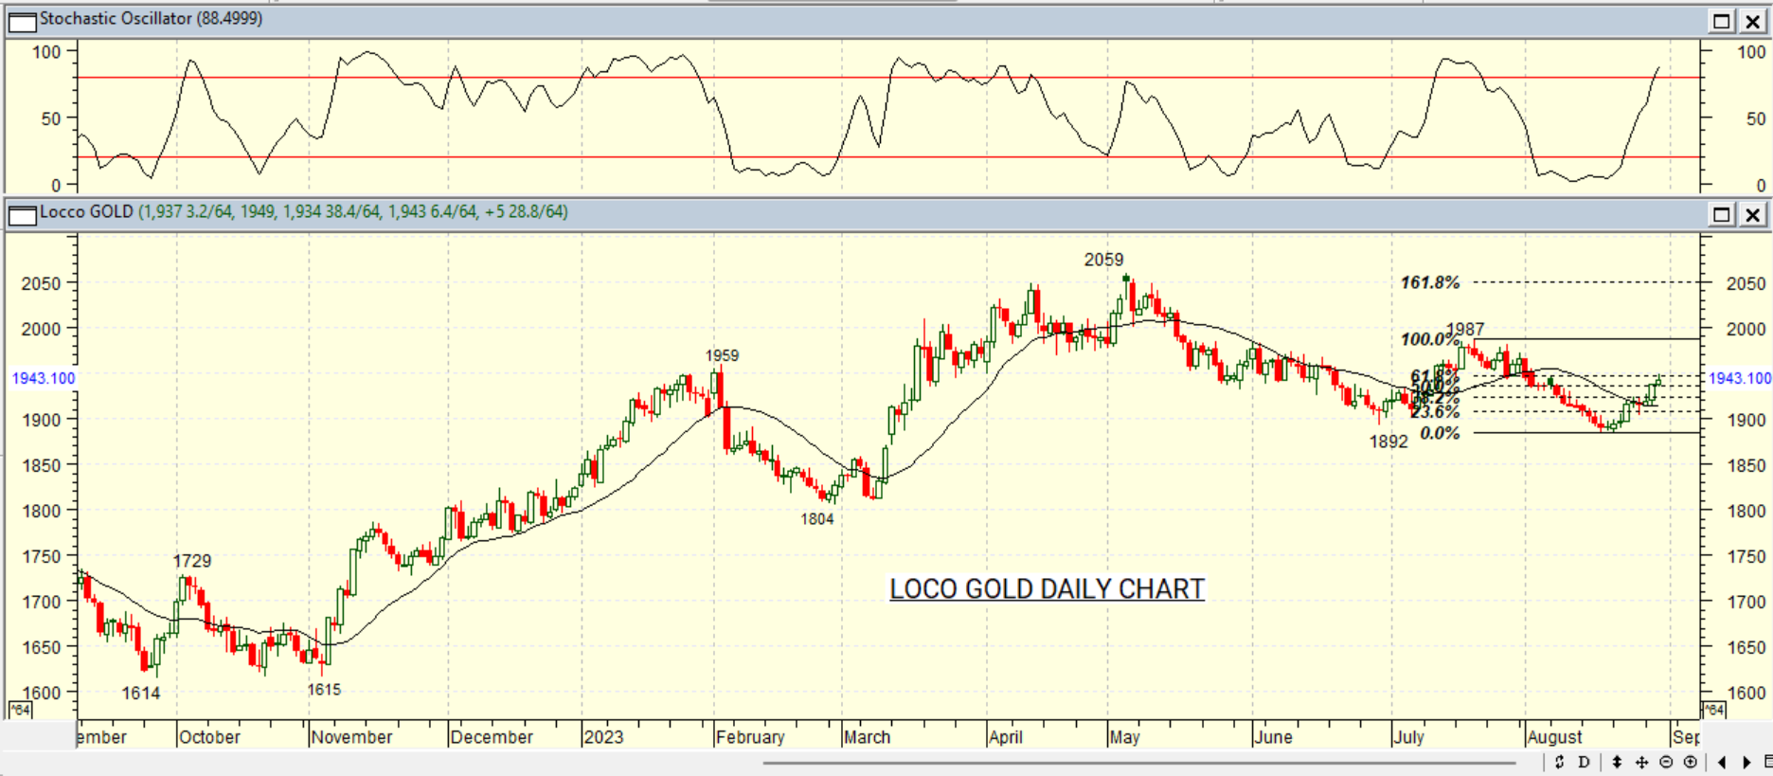
Task: Close the Stochastic Oscillator panel
Action: pyautogui.click(x=1753, y=21)
